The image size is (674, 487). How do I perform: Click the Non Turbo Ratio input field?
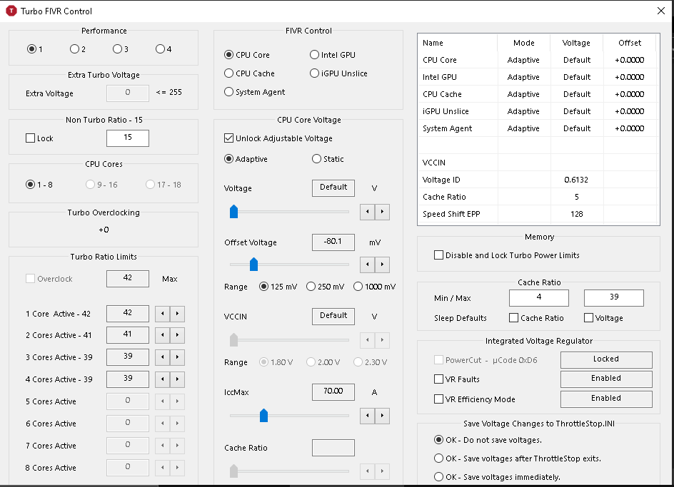pos(128,138)
